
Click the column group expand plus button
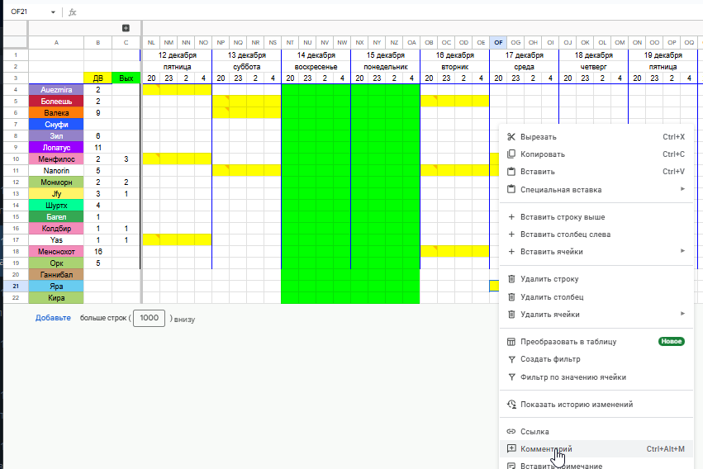pyautogui.click(x=126, y=28)
